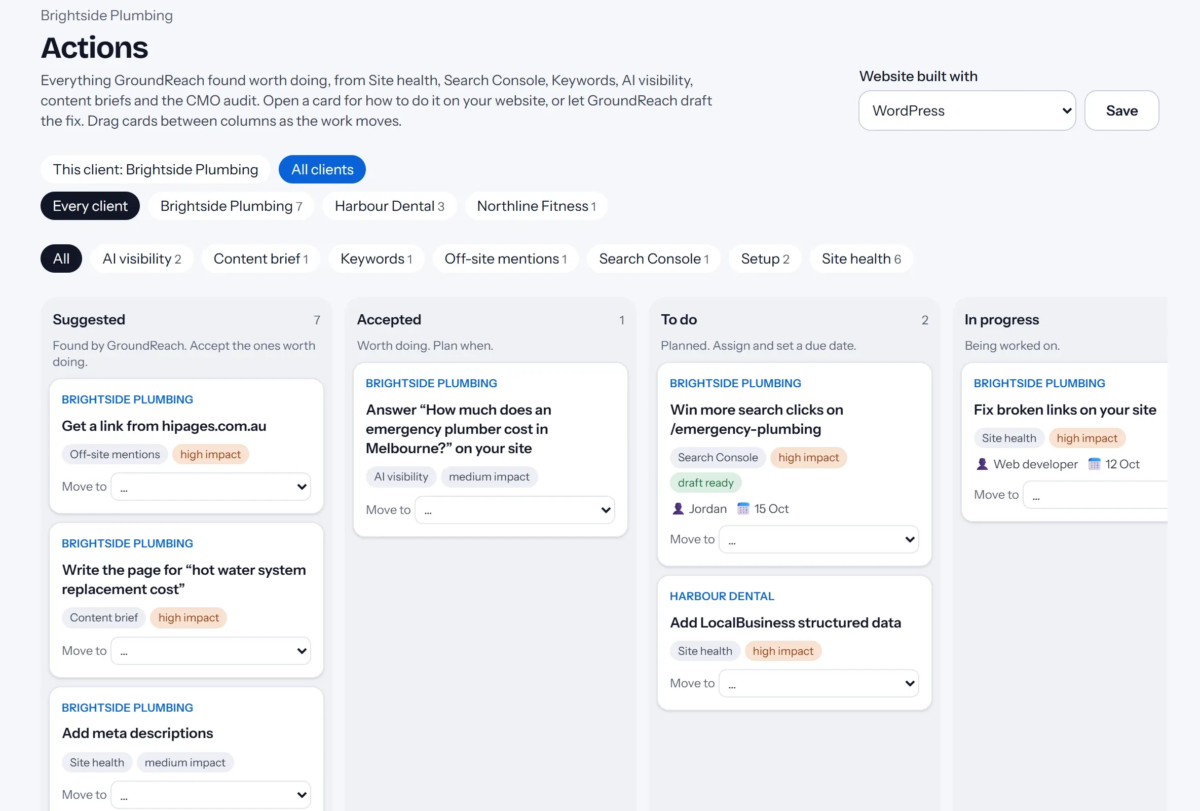Click the Off-site mentions tag on hipages card
This screenshot has height=811, width=1200.
click(115, 455)
